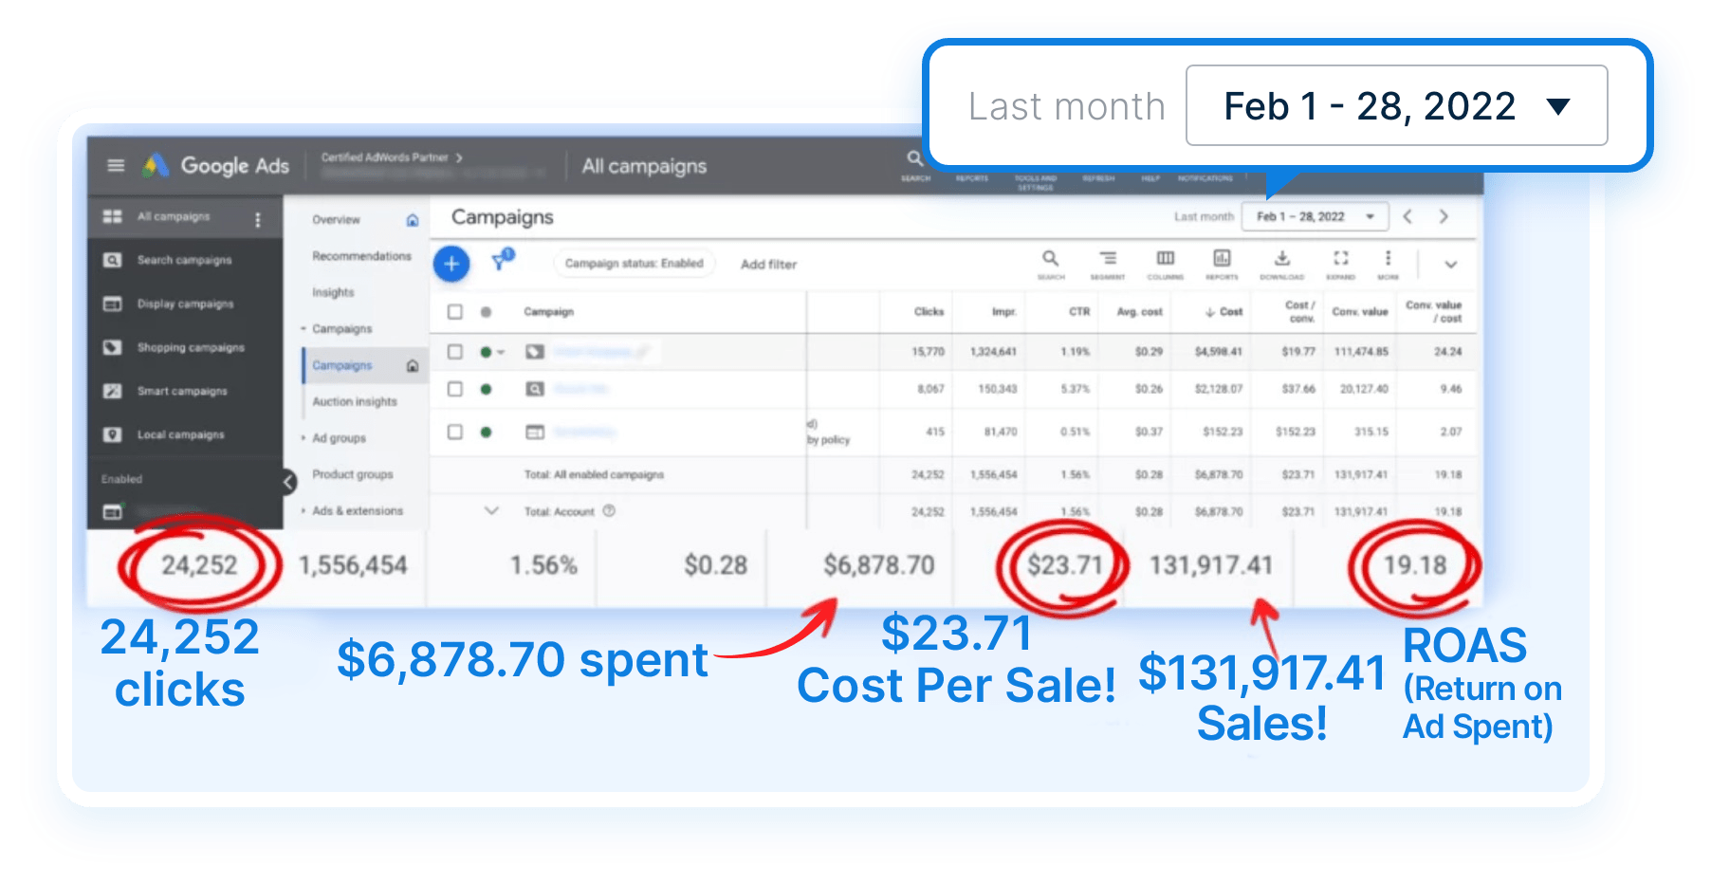Viewport: 1711px width, 884px height.
Task: Go to previous date range arrow
Action: coord(1407,216)
